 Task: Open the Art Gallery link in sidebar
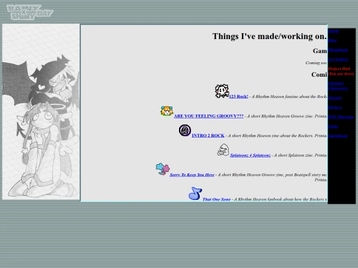338,60
